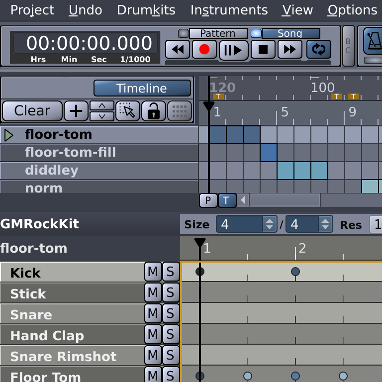Click the Timeline button

[142, 88]
